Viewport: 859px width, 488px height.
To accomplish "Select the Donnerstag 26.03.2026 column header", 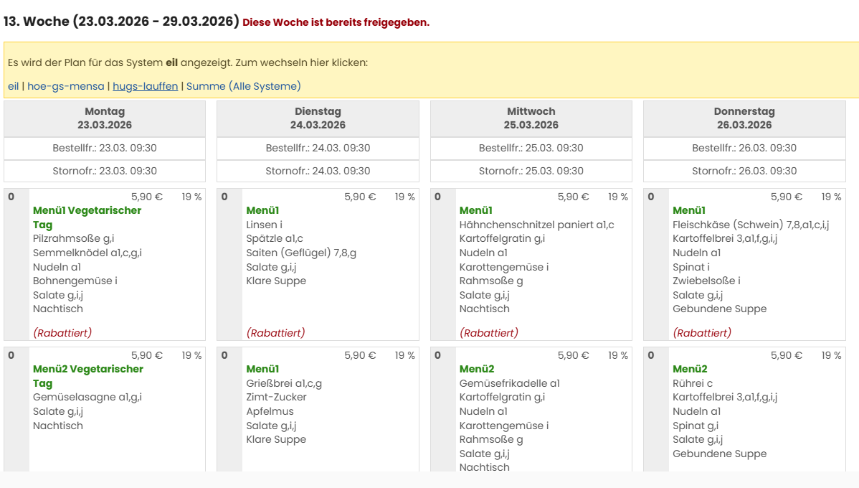I will tap(744, 118).
